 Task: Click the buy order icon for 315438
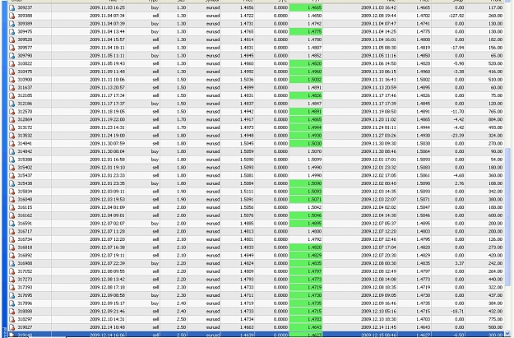tap(12, 183)
